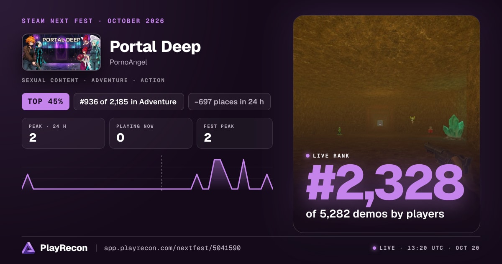Click the dashed marker on the player chart
The height and width of the screenshot is (264, 502).
162,173
